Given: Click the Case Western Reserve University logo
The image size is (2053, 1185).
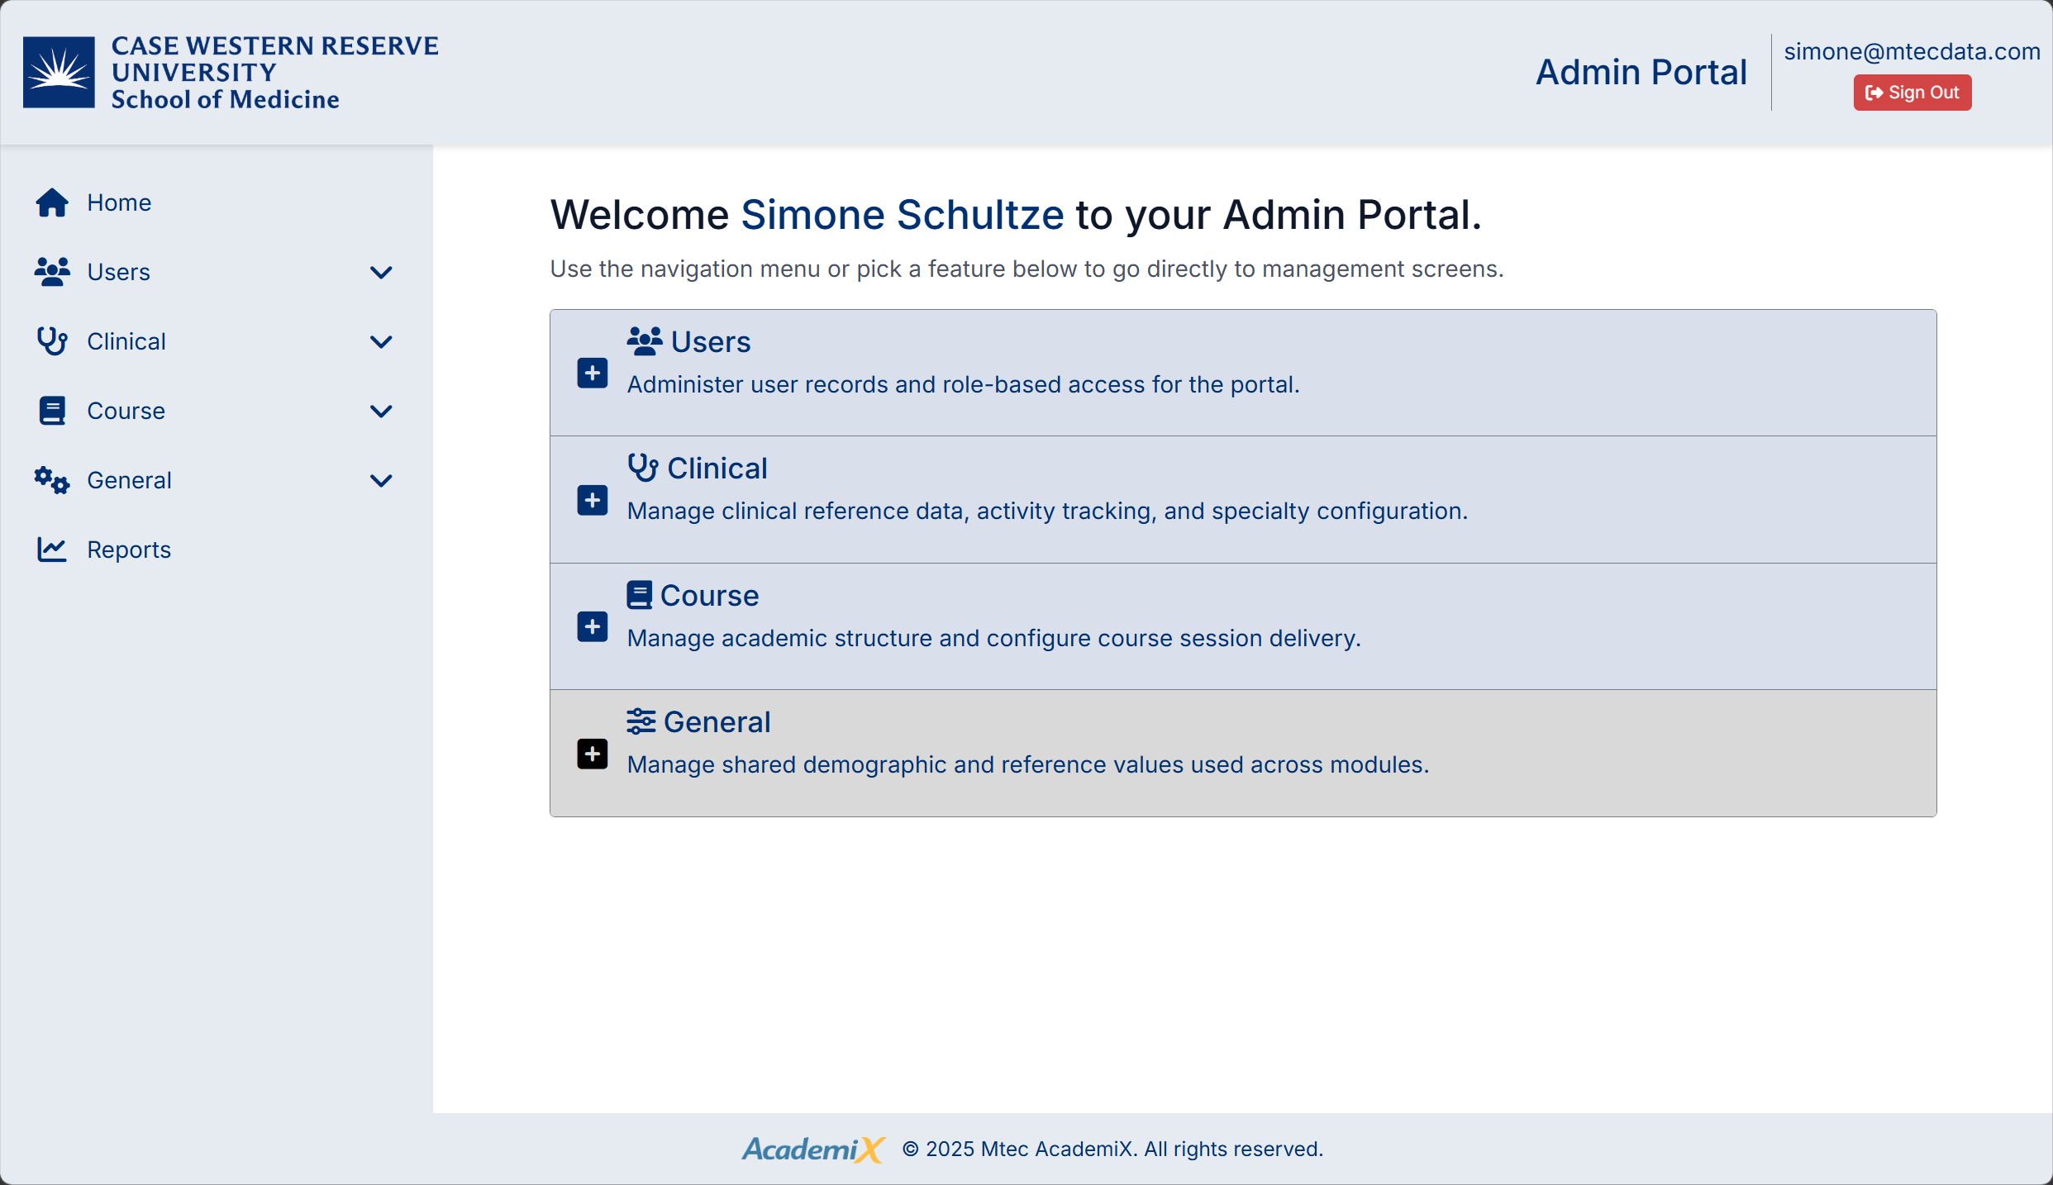Looking at the screenshot, I should 231,73.
